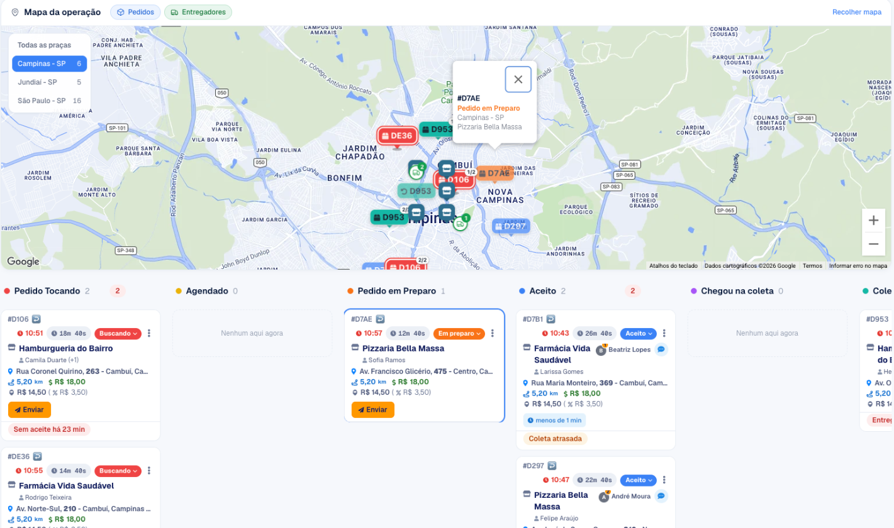Open chat with André Moura
Image resolution: width=894 pixels, height=528 pixels.
click(661, 496)
